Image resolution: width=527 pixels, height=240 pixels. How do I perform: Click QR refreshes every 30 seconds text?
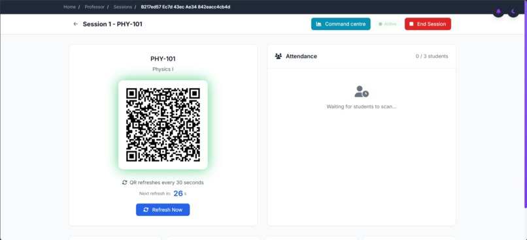pos(166,183)
